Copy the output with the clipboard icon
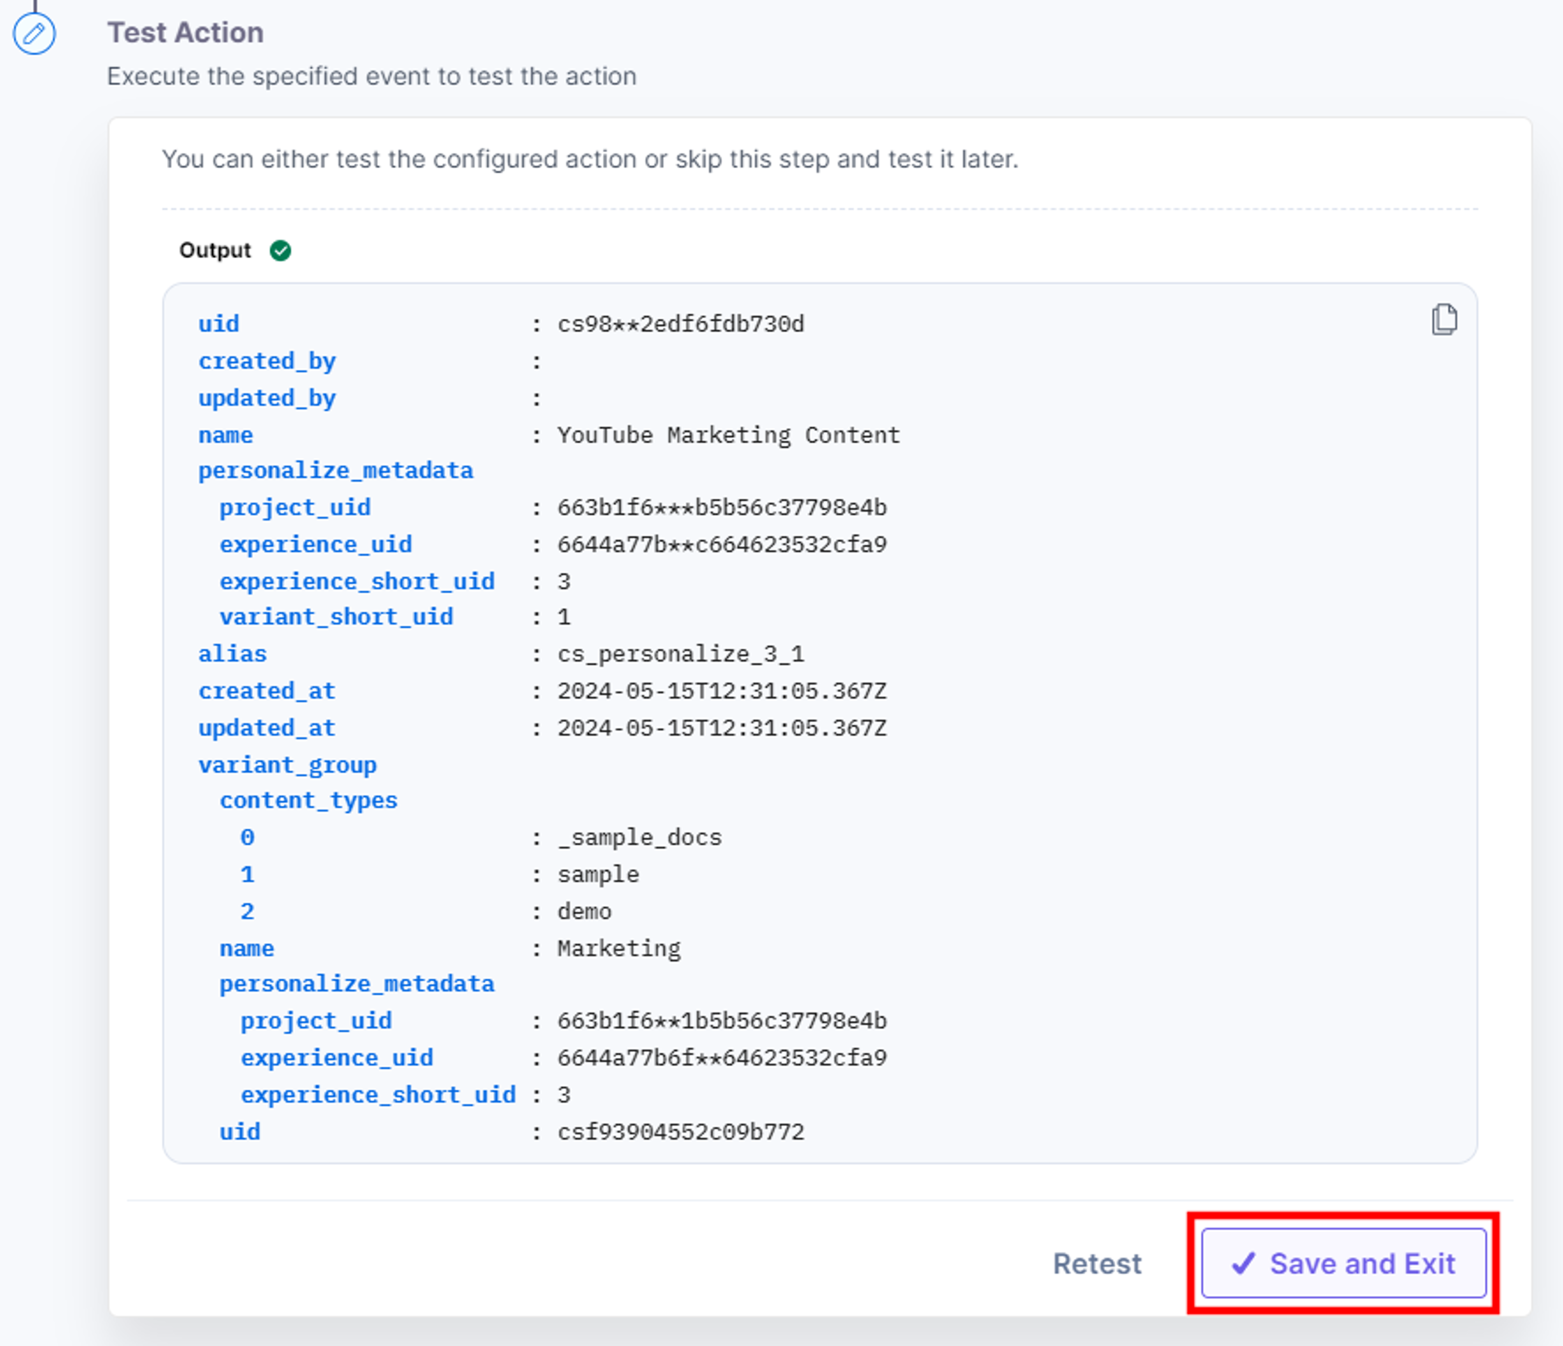Screen dimensions: 1563x1346 tap(1444, 319)
